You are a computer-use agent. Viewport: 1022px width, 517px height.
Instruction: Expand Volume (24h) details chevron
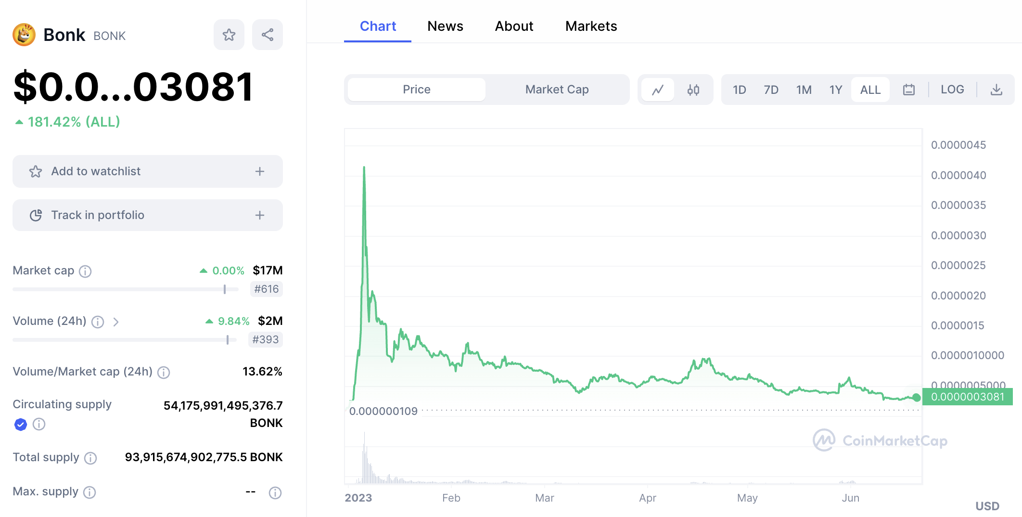pos(116,322)
